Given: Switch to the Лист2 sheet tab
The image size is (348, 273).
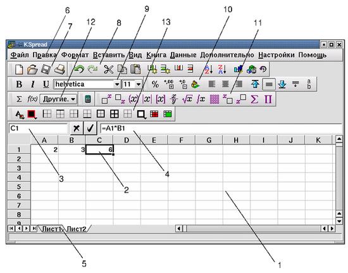Looking at the screenshot, I should click(x=77, y=229).
